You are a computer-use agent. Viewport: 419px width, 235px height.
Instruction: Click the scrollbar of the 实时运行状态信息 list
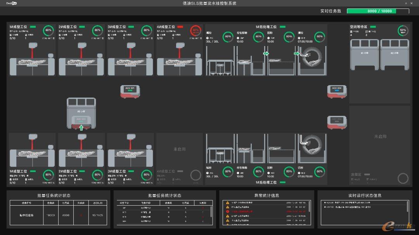point(407,207)
